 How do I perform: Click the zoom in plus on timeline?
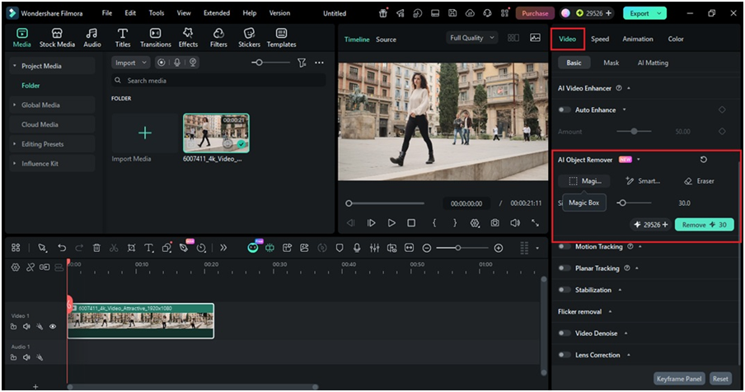[x=499, y=248]
